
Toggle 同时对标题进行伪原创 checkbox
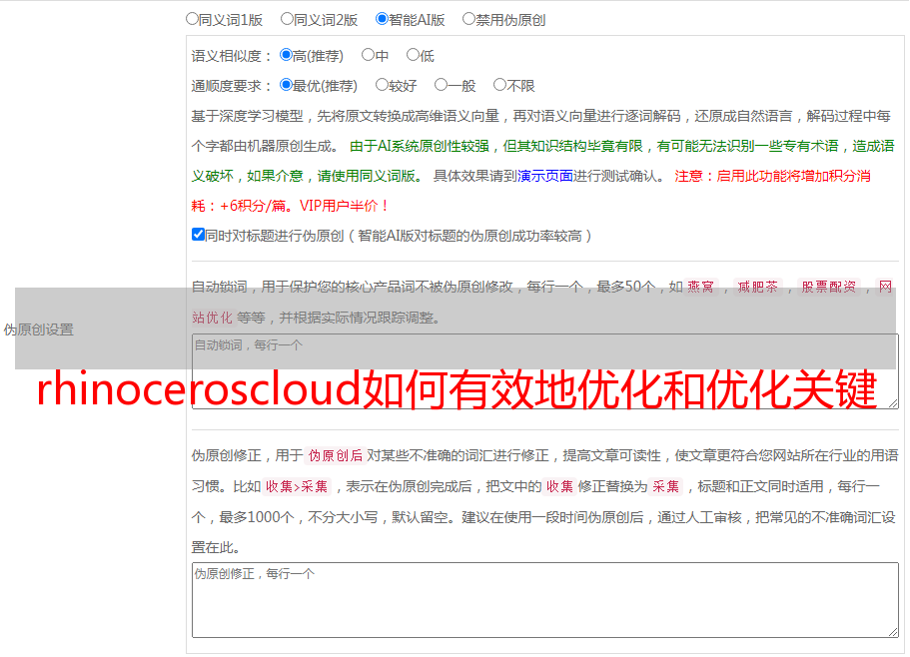[x=198, y=235]
